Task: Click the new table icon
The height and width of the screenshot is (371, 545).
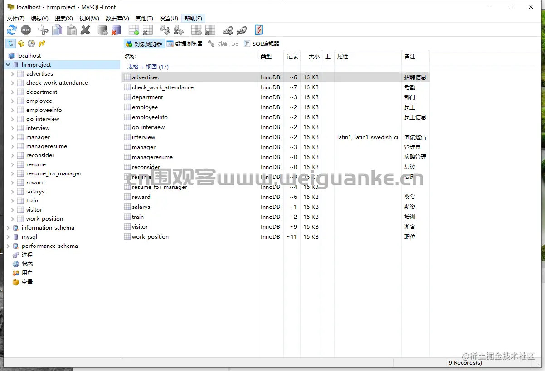Action: (134, 30)
